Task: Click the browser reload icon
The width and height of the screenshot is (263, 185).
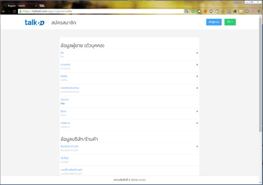Action: point(14,11)
